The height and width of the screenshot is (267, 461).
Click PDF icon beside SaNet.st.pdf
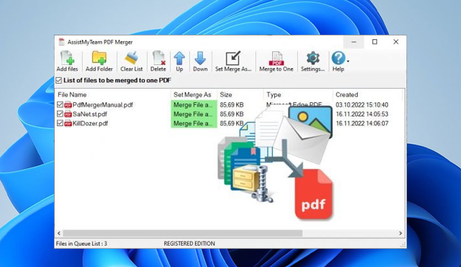click(68, 114)
